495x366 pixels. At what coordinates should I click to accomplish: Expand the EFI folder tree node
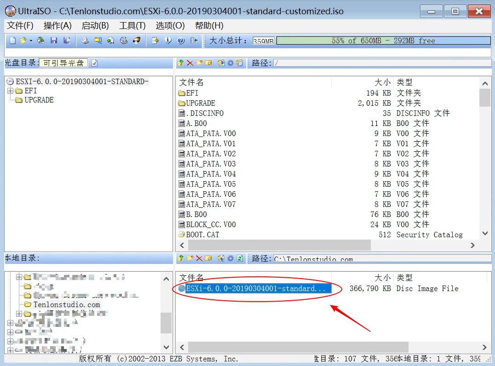tap(11, 91)
